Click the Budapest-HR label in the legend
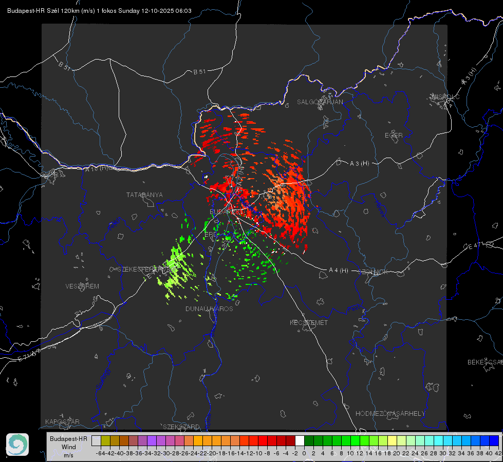This screenshot has width=503, height=462. point(68,438)
